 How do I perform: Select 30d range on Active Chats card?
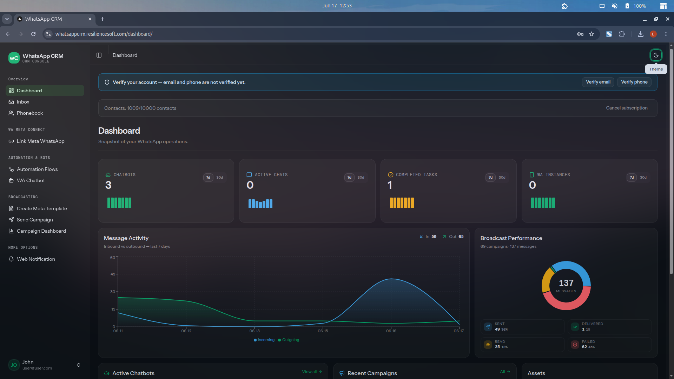pos(361,178)
